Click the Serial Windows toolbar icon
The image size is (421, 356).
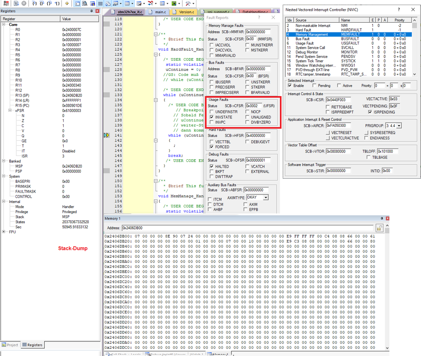tap(139, 3)
